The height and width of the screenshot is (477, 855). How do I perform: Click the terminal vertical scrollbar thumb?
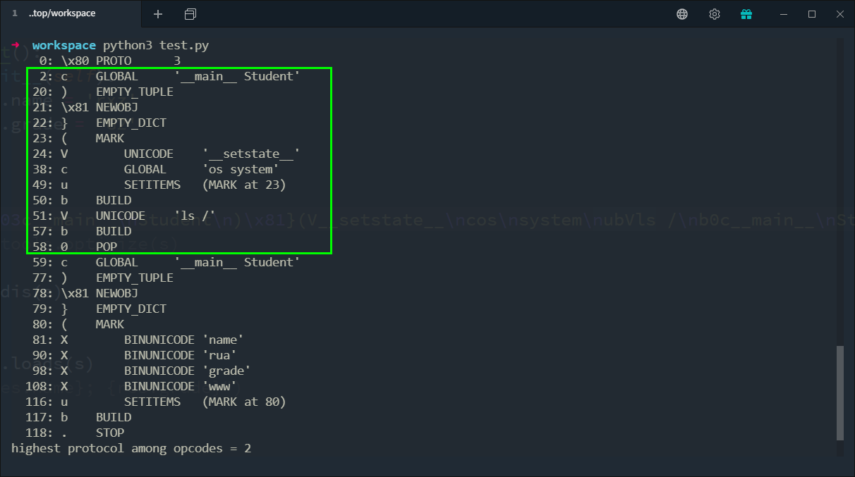(839, 391)
